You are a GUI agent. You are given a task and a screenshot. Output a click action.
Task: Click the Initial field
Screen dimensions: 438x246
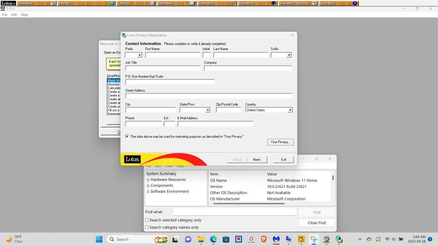(x=206, y=55)
